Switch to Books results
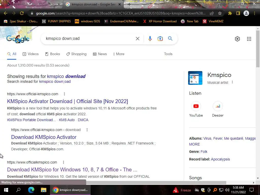 coord(53,54)
